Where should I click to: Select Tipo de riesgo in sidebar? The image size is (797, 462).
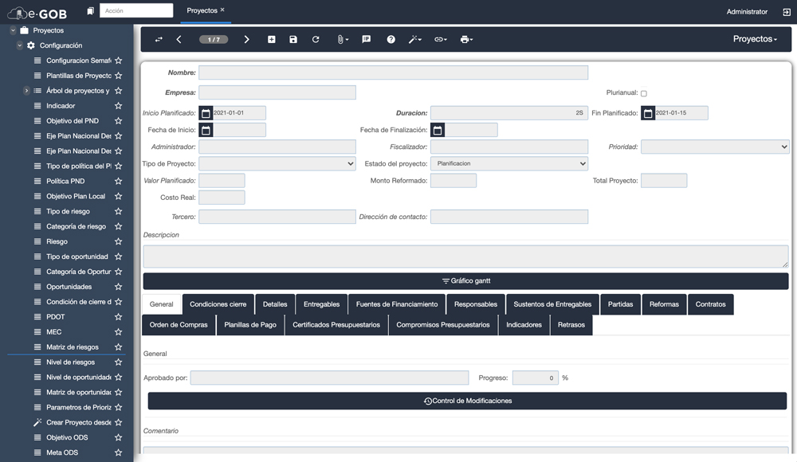pos(68,212)
